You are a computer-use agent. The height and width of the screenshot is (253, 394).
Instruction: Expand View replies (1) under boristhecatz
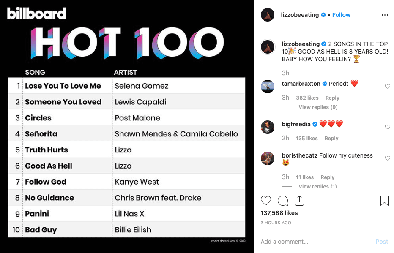(317, 187)
